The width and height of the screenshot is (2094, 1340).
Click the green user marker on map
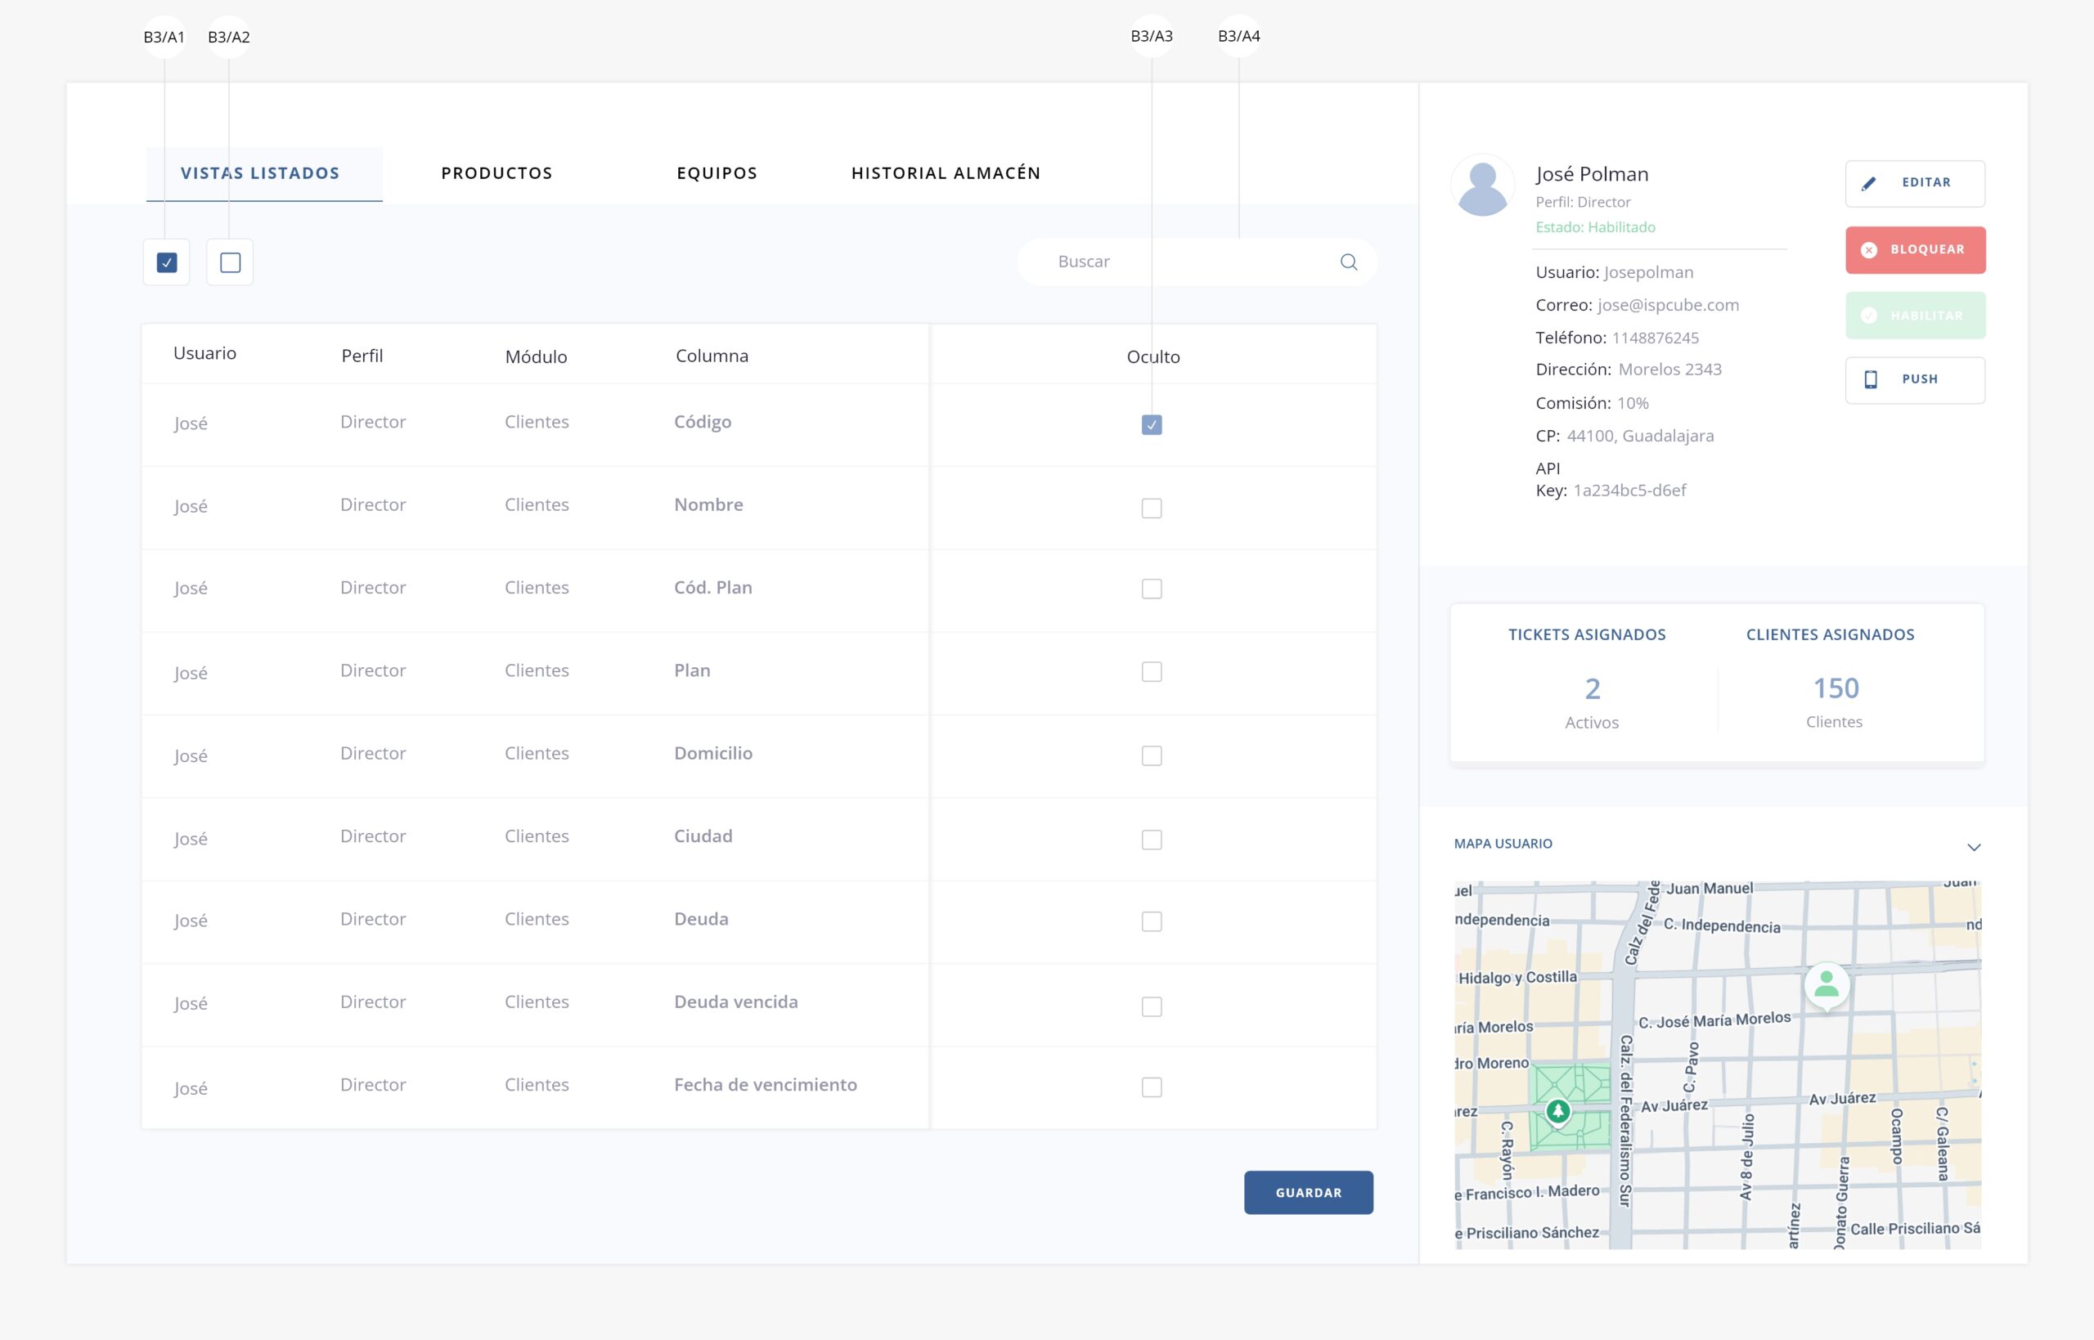[1826, 984]
